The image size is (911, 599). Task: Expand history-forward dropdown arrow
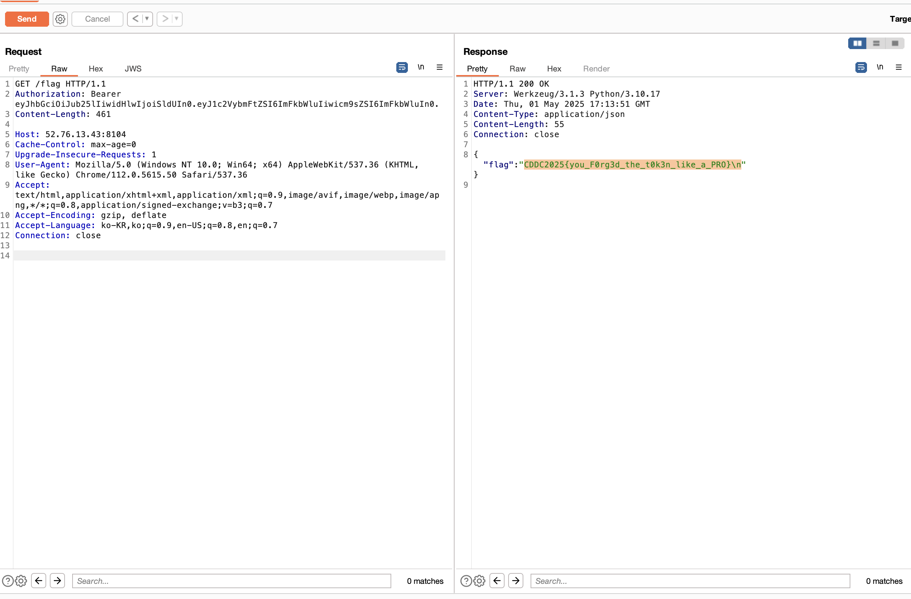[176, 19]
